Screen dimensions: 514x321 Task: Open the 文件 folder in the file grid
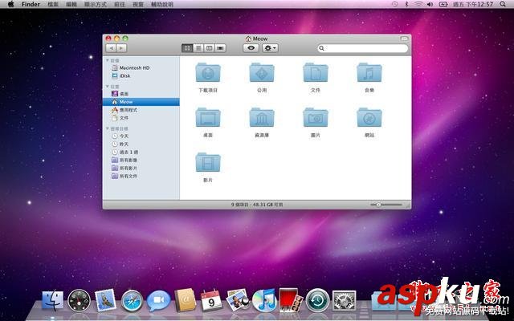[x=316, y=73]
